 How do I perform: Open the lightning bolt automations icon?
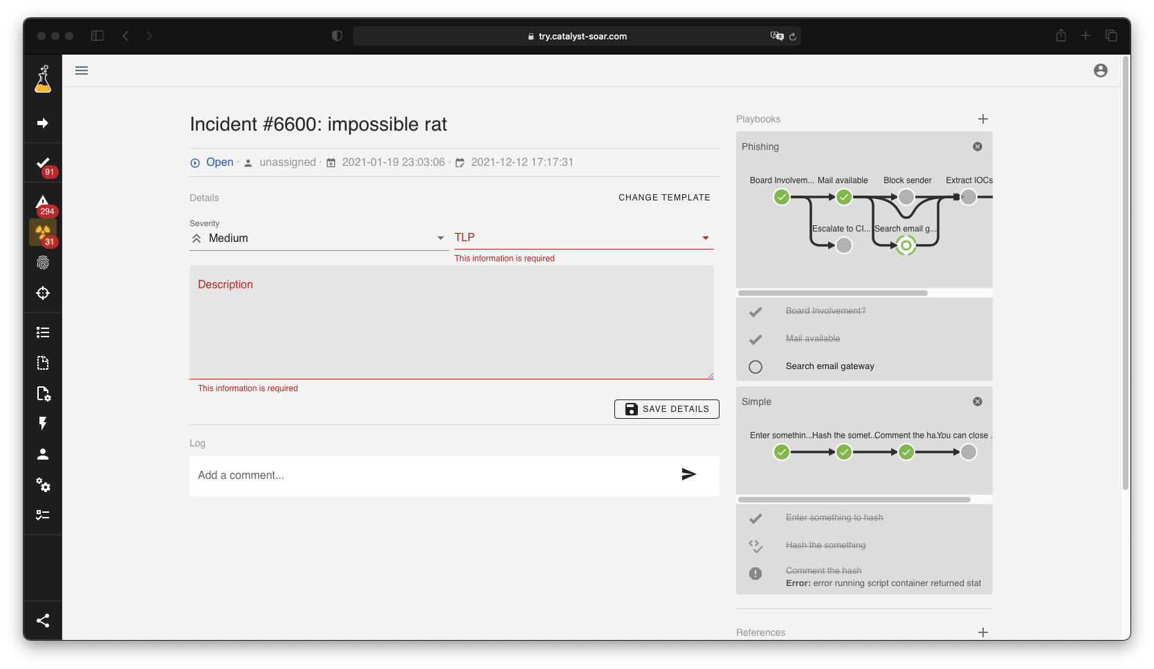43,423
